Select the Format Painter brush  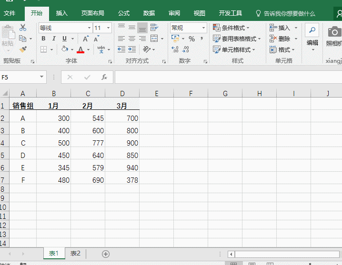23,49
